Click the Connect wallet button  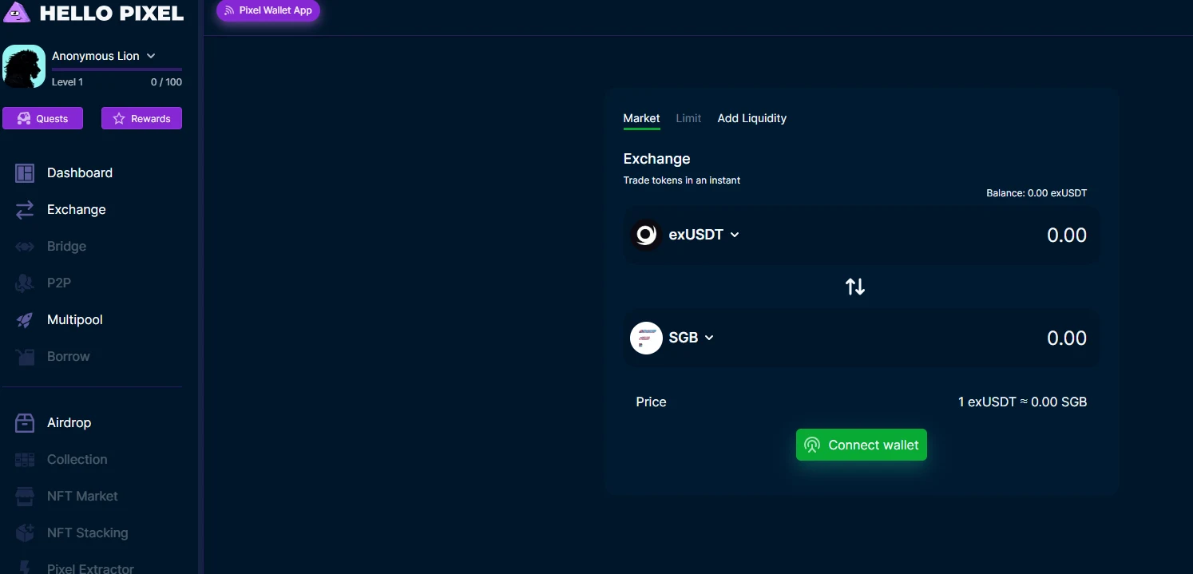(861, 445)
